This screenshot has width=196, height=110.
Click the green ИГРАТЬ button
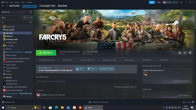(x=46, y=53)
